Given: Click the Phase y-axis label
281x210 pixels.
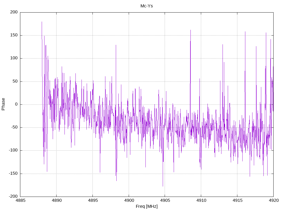Looking at the screenshot, I should 3,104.
